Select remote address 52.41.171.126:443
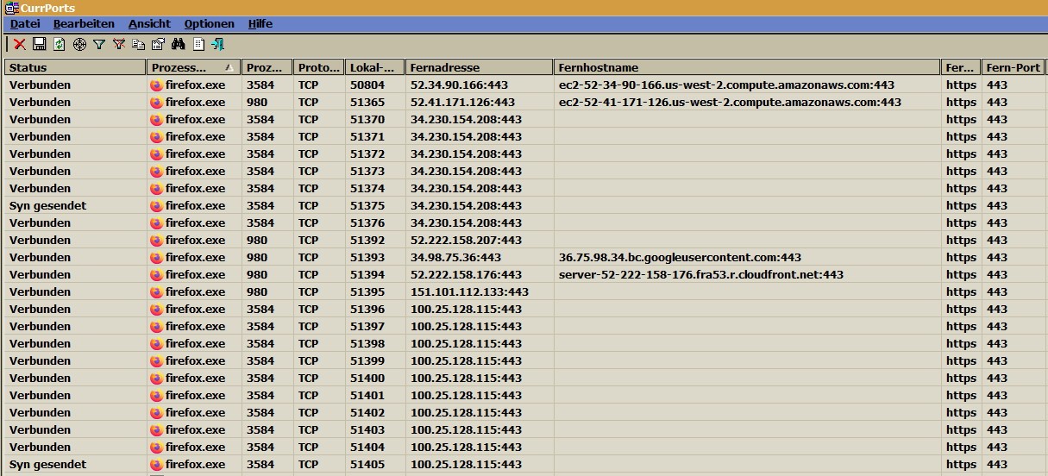The width and height of the screenshot is (1048, 476). (462, 102)
